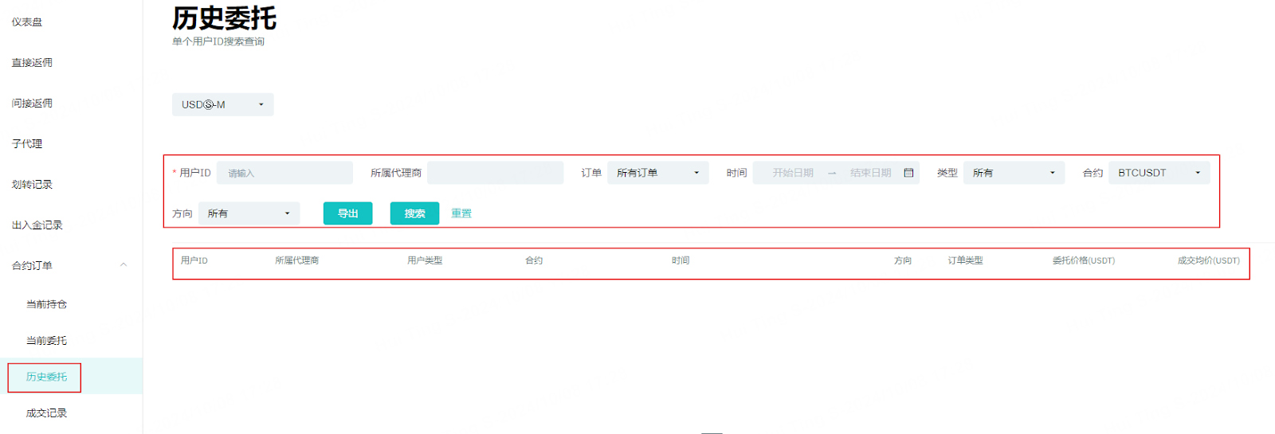The width and height of the screenshot is (1275, 434).
Task: Click the 结束日期 end date field
Action: [870, 173]
